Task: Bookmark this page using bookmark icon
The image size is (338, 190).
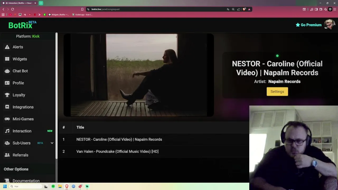Action: click(82, 9)
